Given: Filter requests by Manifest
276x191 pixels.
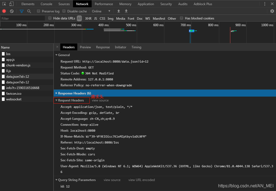Looking at the screenshot, I should tap(159, 18).
